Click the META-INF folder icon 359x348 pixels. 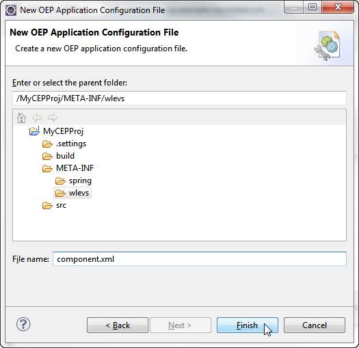[47, 168]
